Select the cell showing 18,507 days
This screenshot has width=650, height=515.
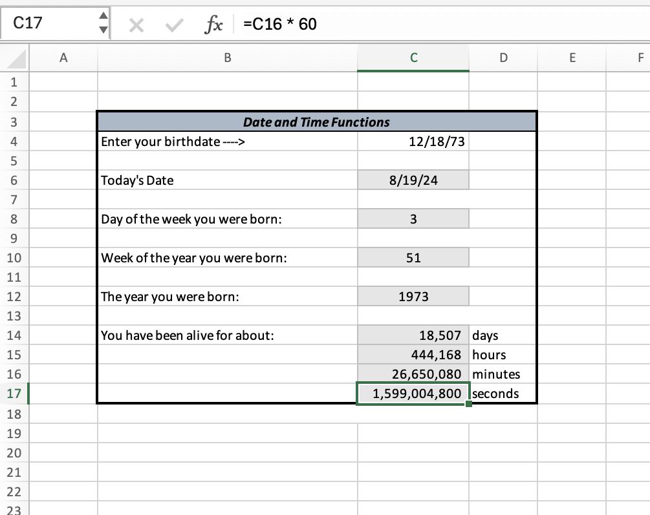pos(413,335)
